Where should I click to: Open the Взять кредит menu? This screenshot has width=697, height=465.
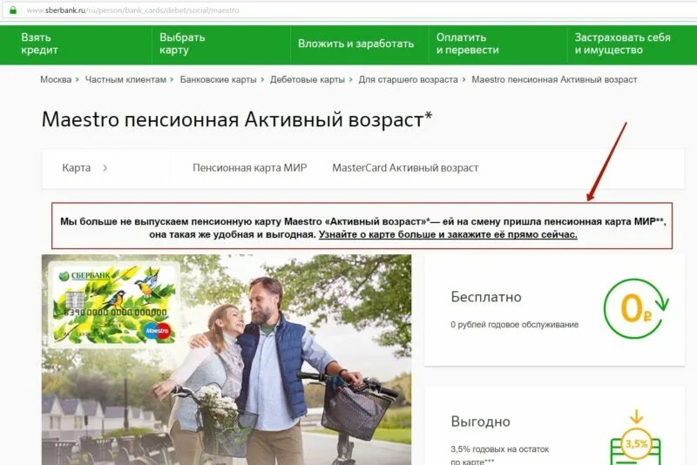point(39,44)
